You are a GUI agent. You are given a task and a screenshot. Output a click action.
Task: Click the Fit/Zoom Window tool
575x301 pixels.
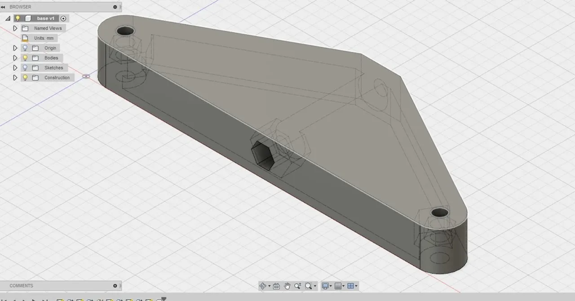(308, 286)
